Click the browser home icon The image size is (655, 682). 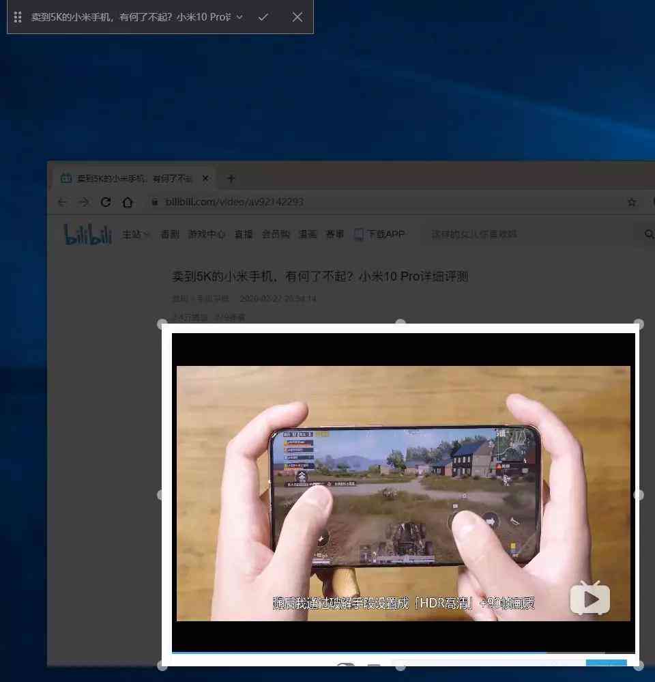(x=128, y=202)
